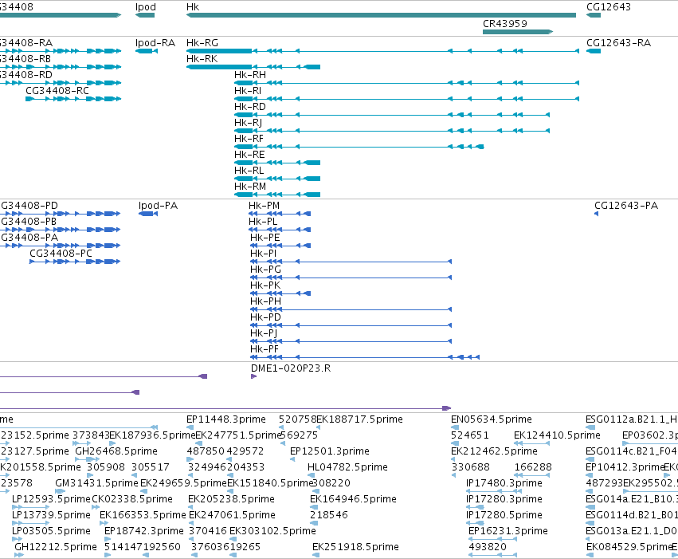This screenshot has width=678, height=559.
Task: Click the LP03505.5prime EST label
Action: click(52, 531)
